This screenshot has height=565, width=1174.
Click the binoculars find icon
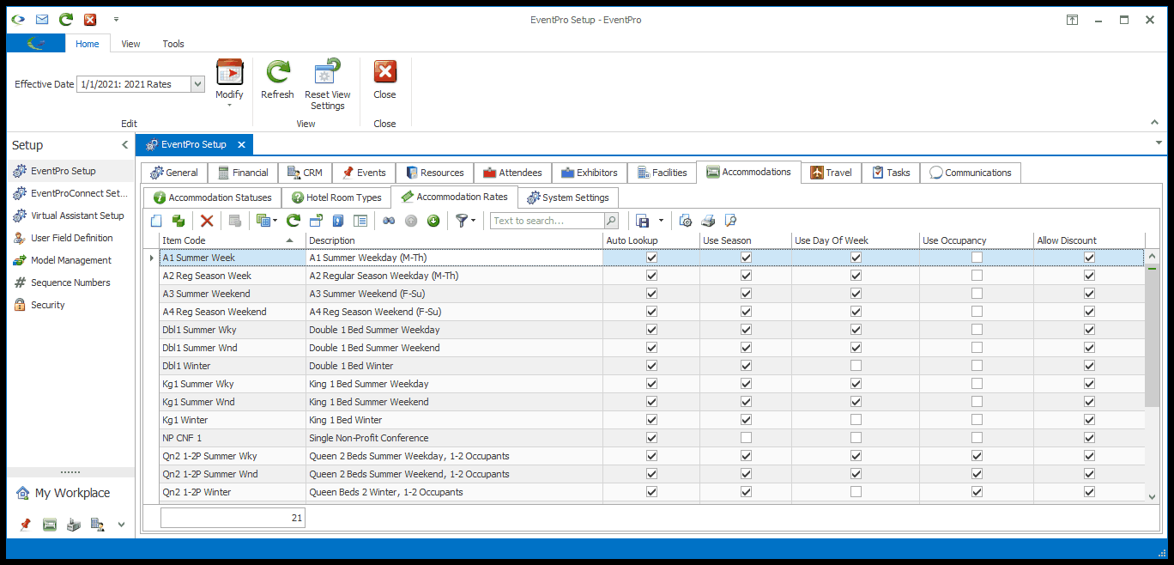coord(389,221)
